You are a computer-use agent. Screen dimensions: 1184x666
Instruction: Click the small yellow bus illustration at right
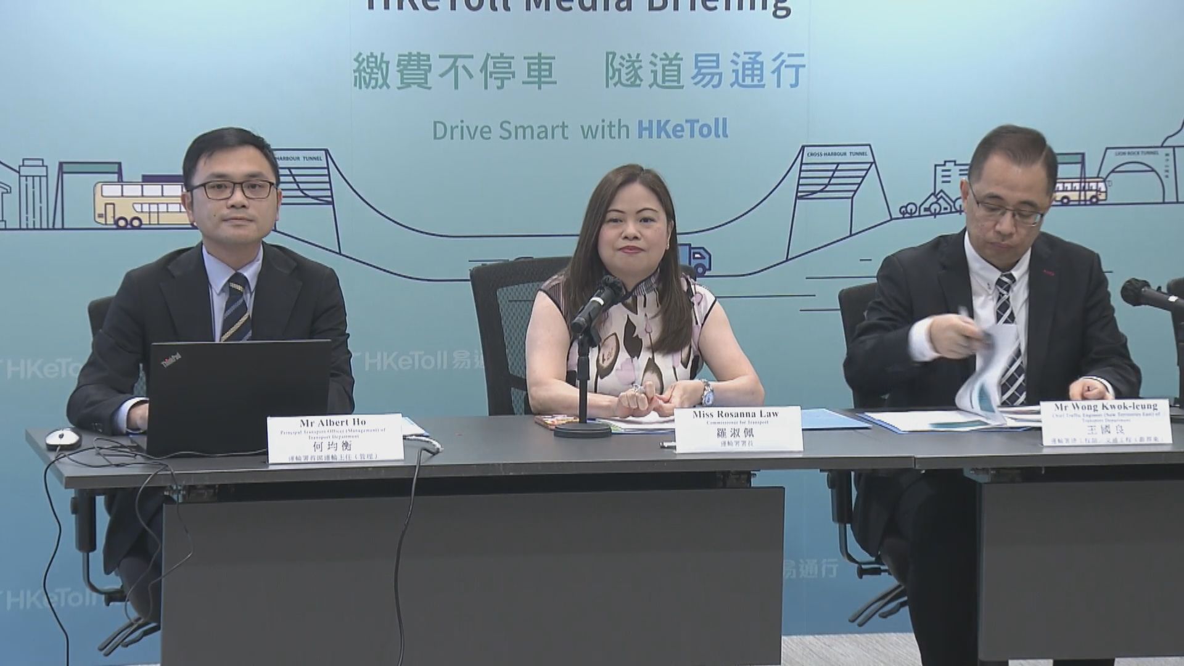[x=1079, y=191]
